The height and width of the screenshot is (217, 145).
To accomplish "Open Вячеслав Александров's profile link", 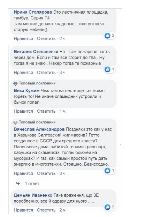I will tap(39, 129).
